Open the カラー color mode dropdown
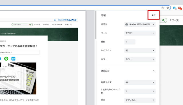Image resolution: width=183 pixels, height=105 pixels. tap(140, 59)
